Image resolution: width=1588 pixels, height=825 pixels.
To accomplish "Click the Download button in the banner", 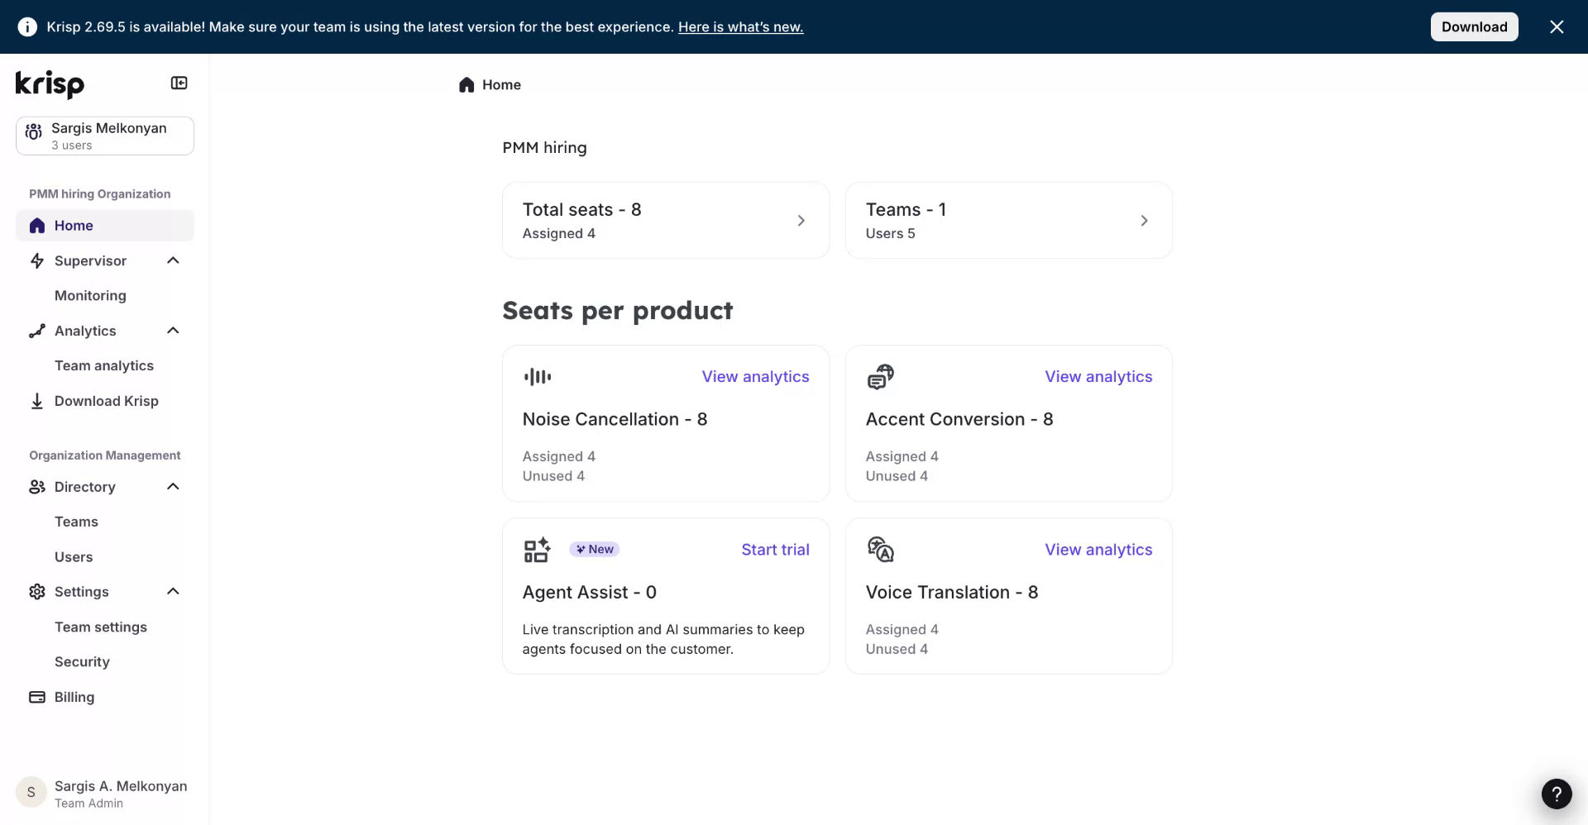I will pyautogui.click(x=1475, y=26).
